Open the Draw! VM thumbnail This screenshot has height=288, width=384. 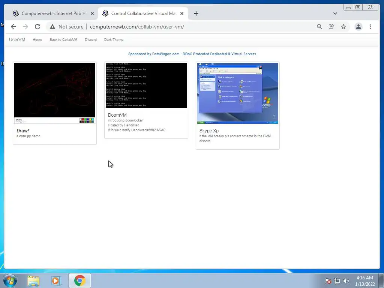[55, 93]
